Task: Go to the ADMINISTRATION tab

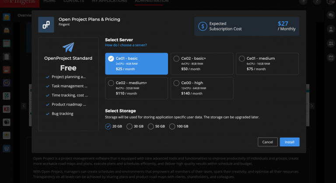Action: click(x=151, y=1)
